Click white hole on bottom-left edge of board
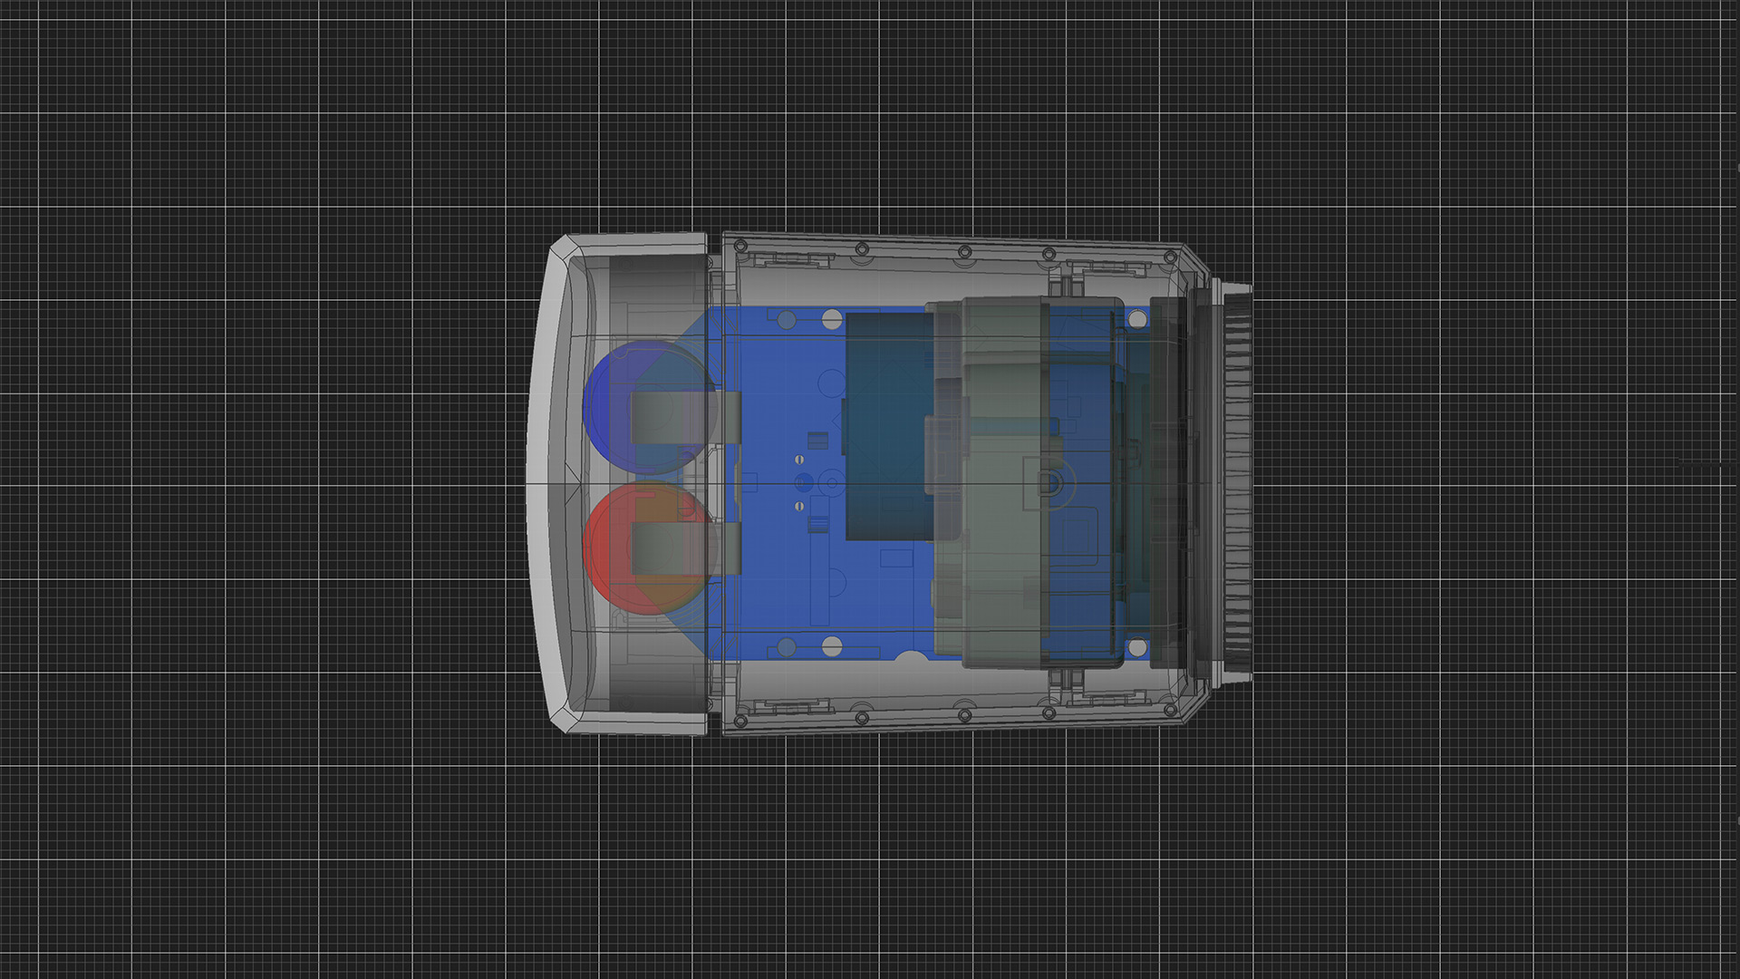 831,646
